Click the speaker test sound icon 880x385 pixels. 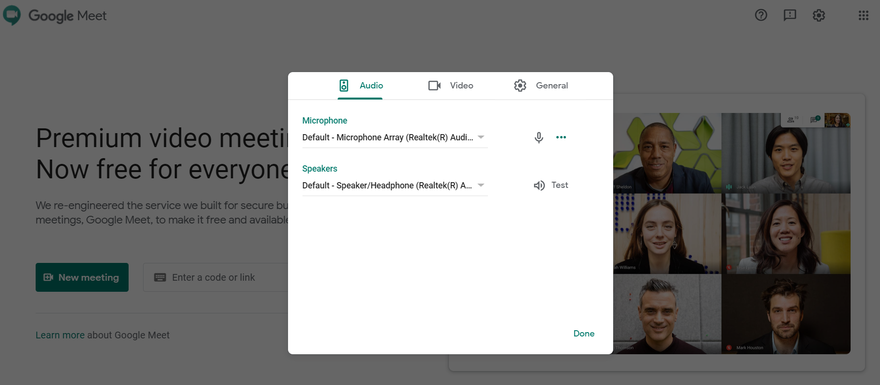539,186
